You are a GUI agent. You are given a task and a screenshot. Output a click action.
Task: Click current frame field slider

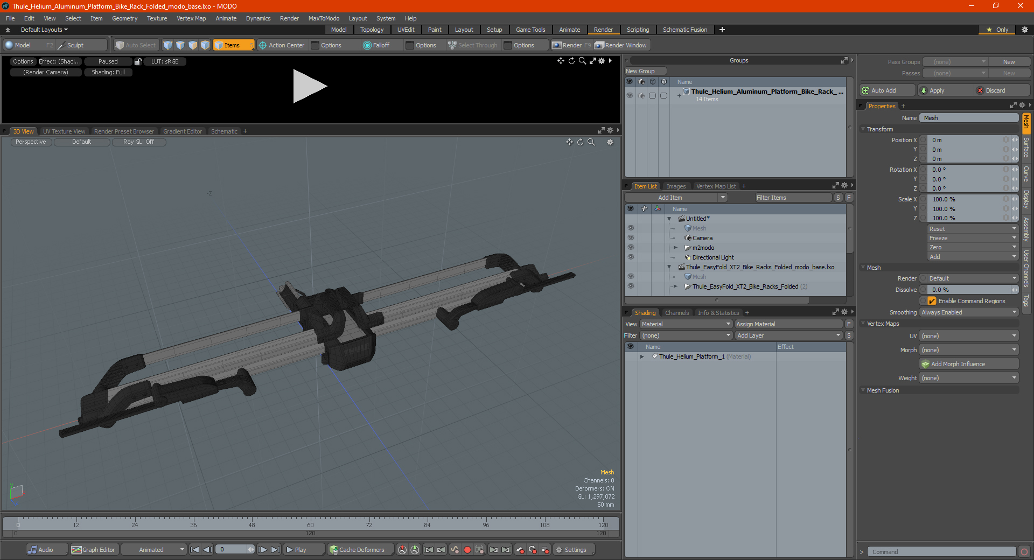tap(235, 550)
